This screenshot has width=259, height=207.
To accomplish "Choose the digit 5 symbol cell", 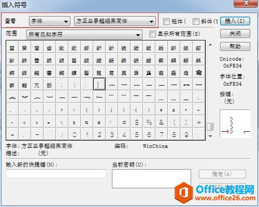I will coord(137,134).
